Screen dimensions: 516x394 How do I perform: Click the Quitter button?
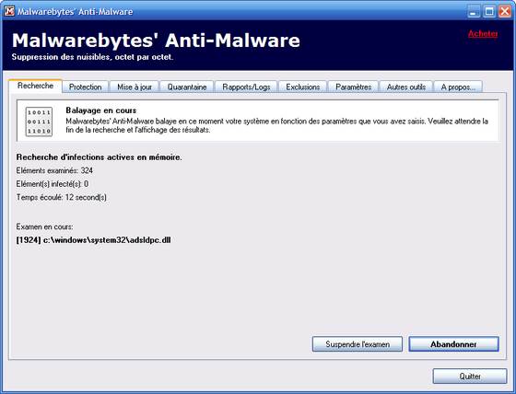point(470,376)
